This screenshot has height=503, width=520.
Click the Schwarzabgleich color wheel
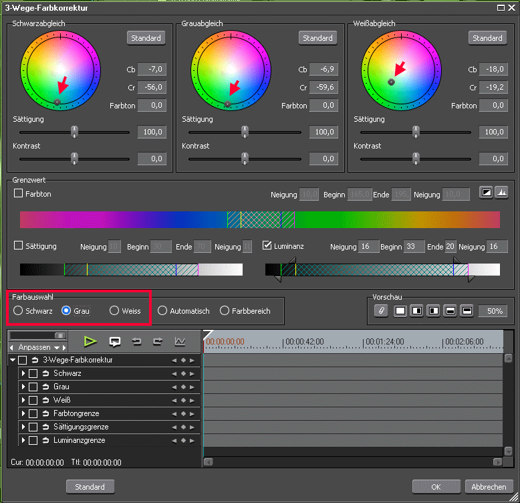click(x=60, y=70)
